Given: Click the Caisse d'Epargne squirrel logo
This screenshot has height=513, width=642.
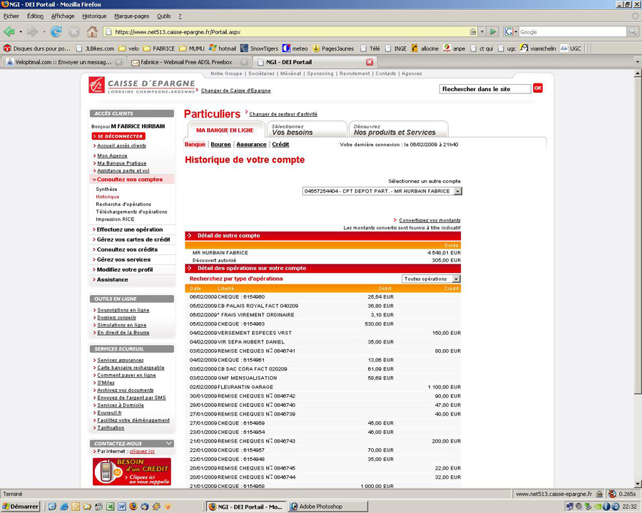Looking at the screenshot, I should point(97,85).
